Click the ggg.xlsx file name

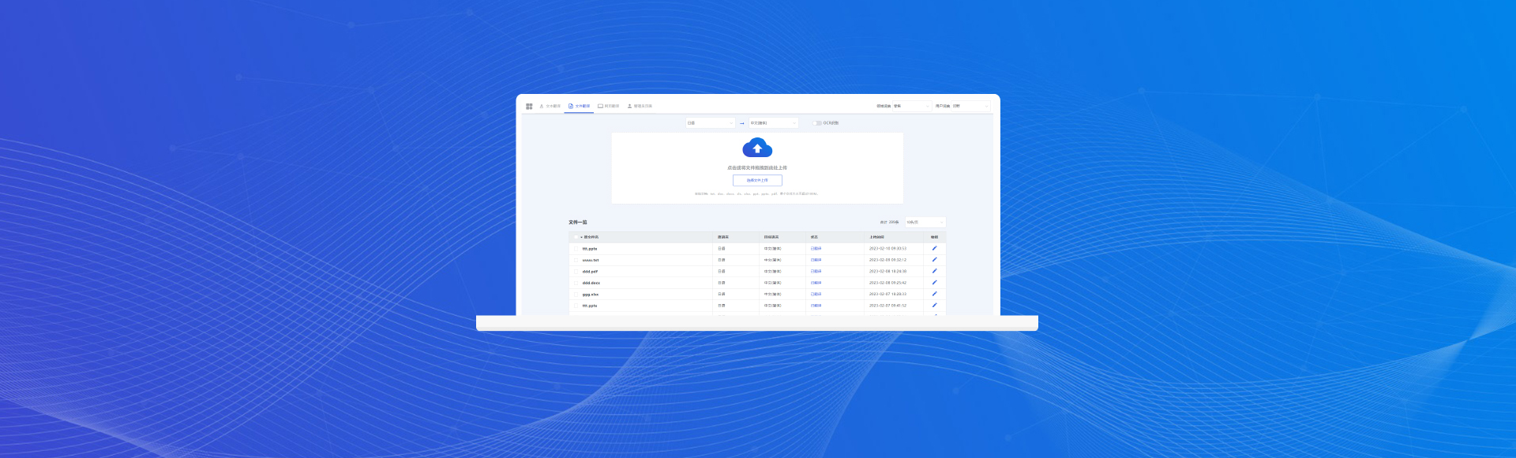pos(591,295)
